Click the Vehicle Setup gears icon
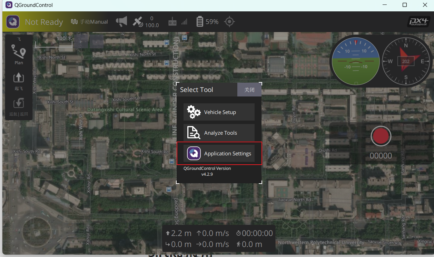The height and width of the screenshot is (257, 434). click(194, 112)
